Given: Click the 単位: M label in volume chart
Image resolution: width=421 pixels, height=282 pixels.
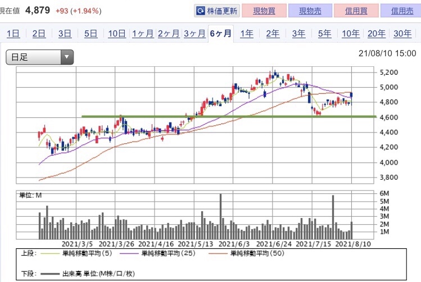Looking at the screenshot, I should pyautogui.click(x=30, y=195).
